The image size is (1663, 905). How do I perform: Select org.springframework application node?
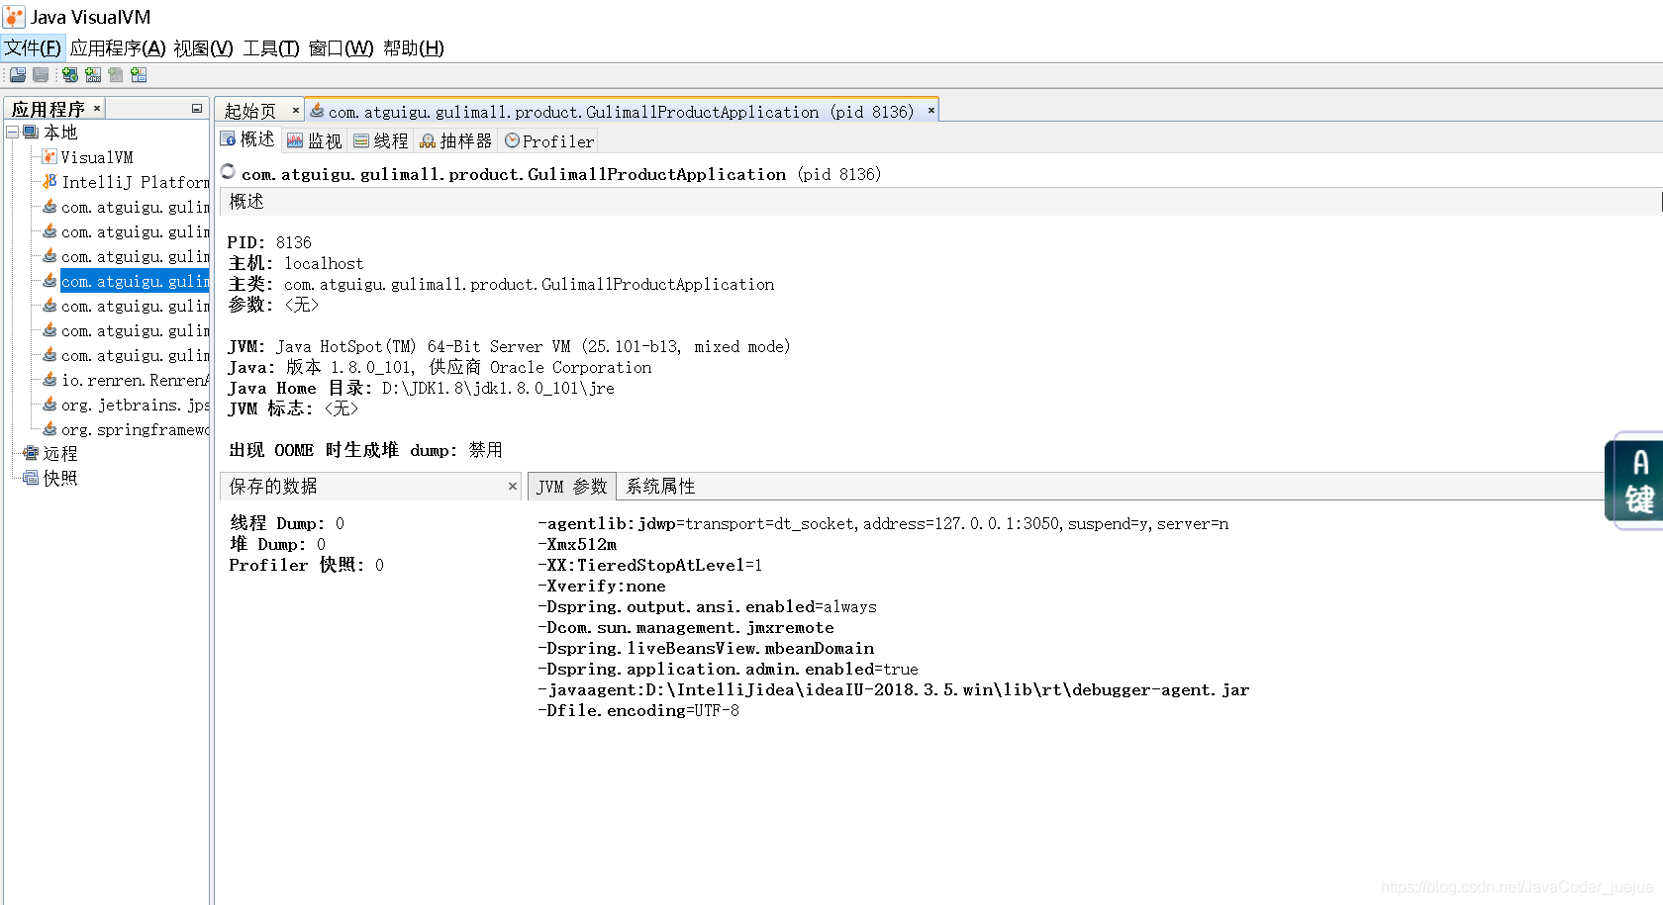pos(136,429)
